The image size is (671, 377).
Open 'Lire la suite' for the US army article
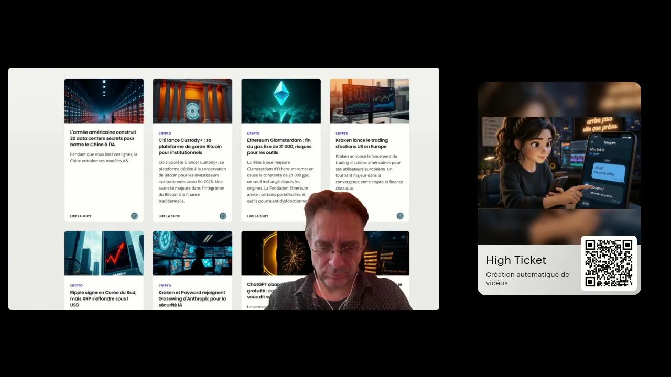tap(81, 216)
